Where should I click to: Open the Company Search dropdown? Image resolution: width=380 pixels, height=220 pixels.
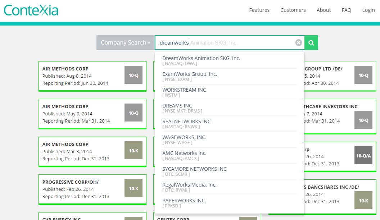click(x=126, y=42)
